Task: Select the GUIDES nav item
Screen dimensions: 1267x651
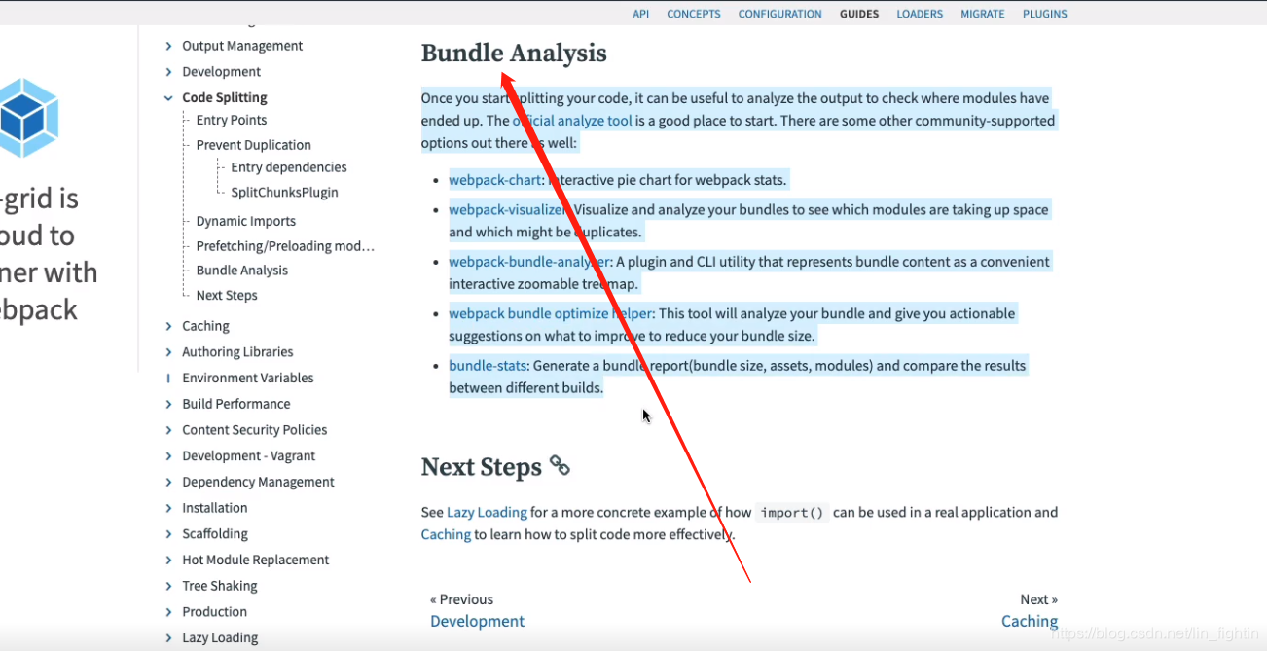Action: [859, 14]
